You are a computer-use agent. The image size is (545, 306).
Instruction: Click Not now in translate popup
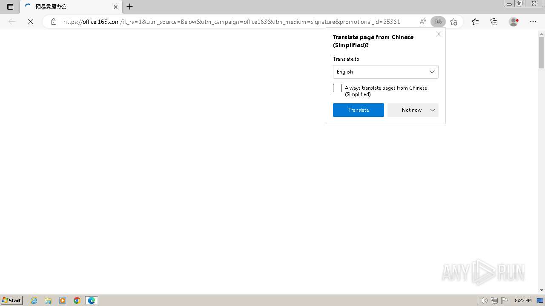(x=412, y=110)
